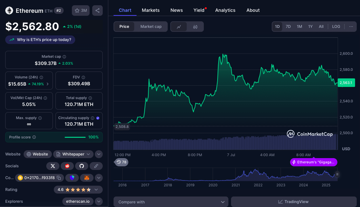The width and height of the screenshot is (360, 207).
Task: Expand the Whitepaper dropdown
Action: [73, 154]
